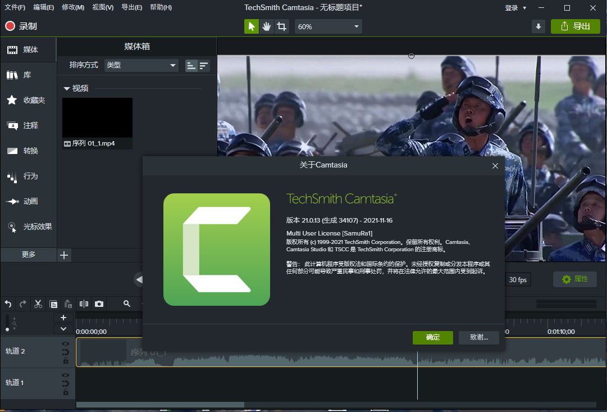Lock 轨道 1 with the padlock
Image resolution: width=607 pixels, height=412 pixels.
pyautogui.click(x=66, y=392)
